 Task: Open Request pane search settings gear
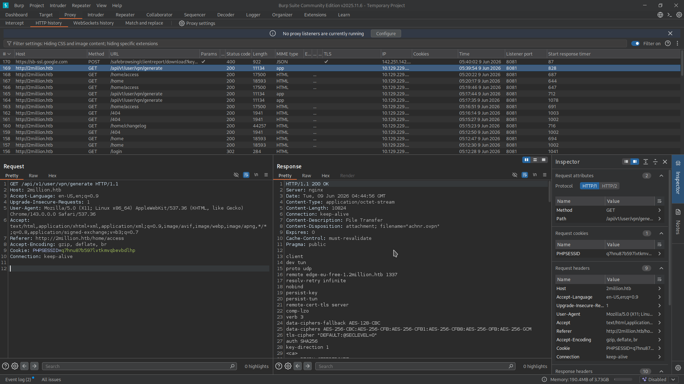pyautogui.click(x=15, y=366)
